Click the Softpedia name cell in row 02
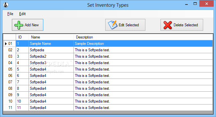Viewport: 216px width, 117px height. (51, 50)
